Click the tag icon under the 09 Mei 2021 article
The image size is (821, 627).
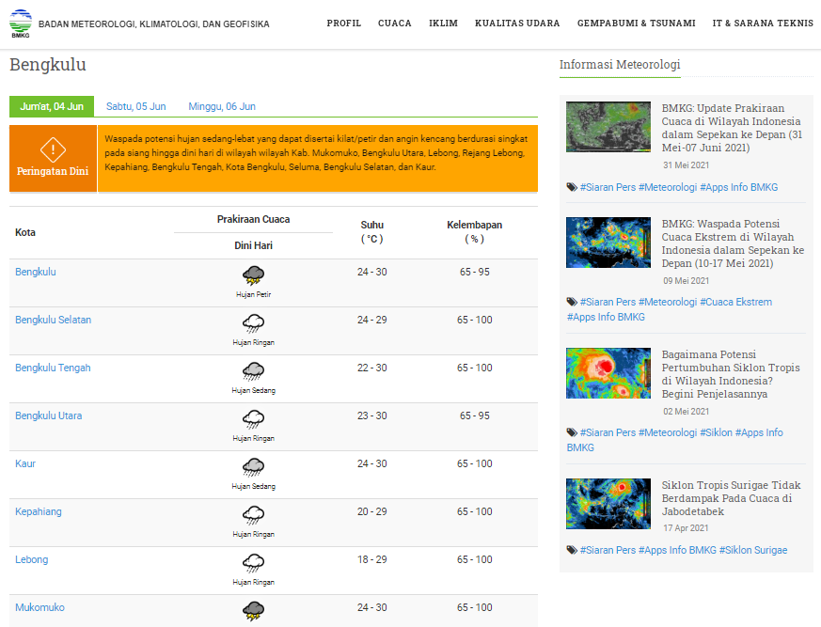(x=572, y=302)
